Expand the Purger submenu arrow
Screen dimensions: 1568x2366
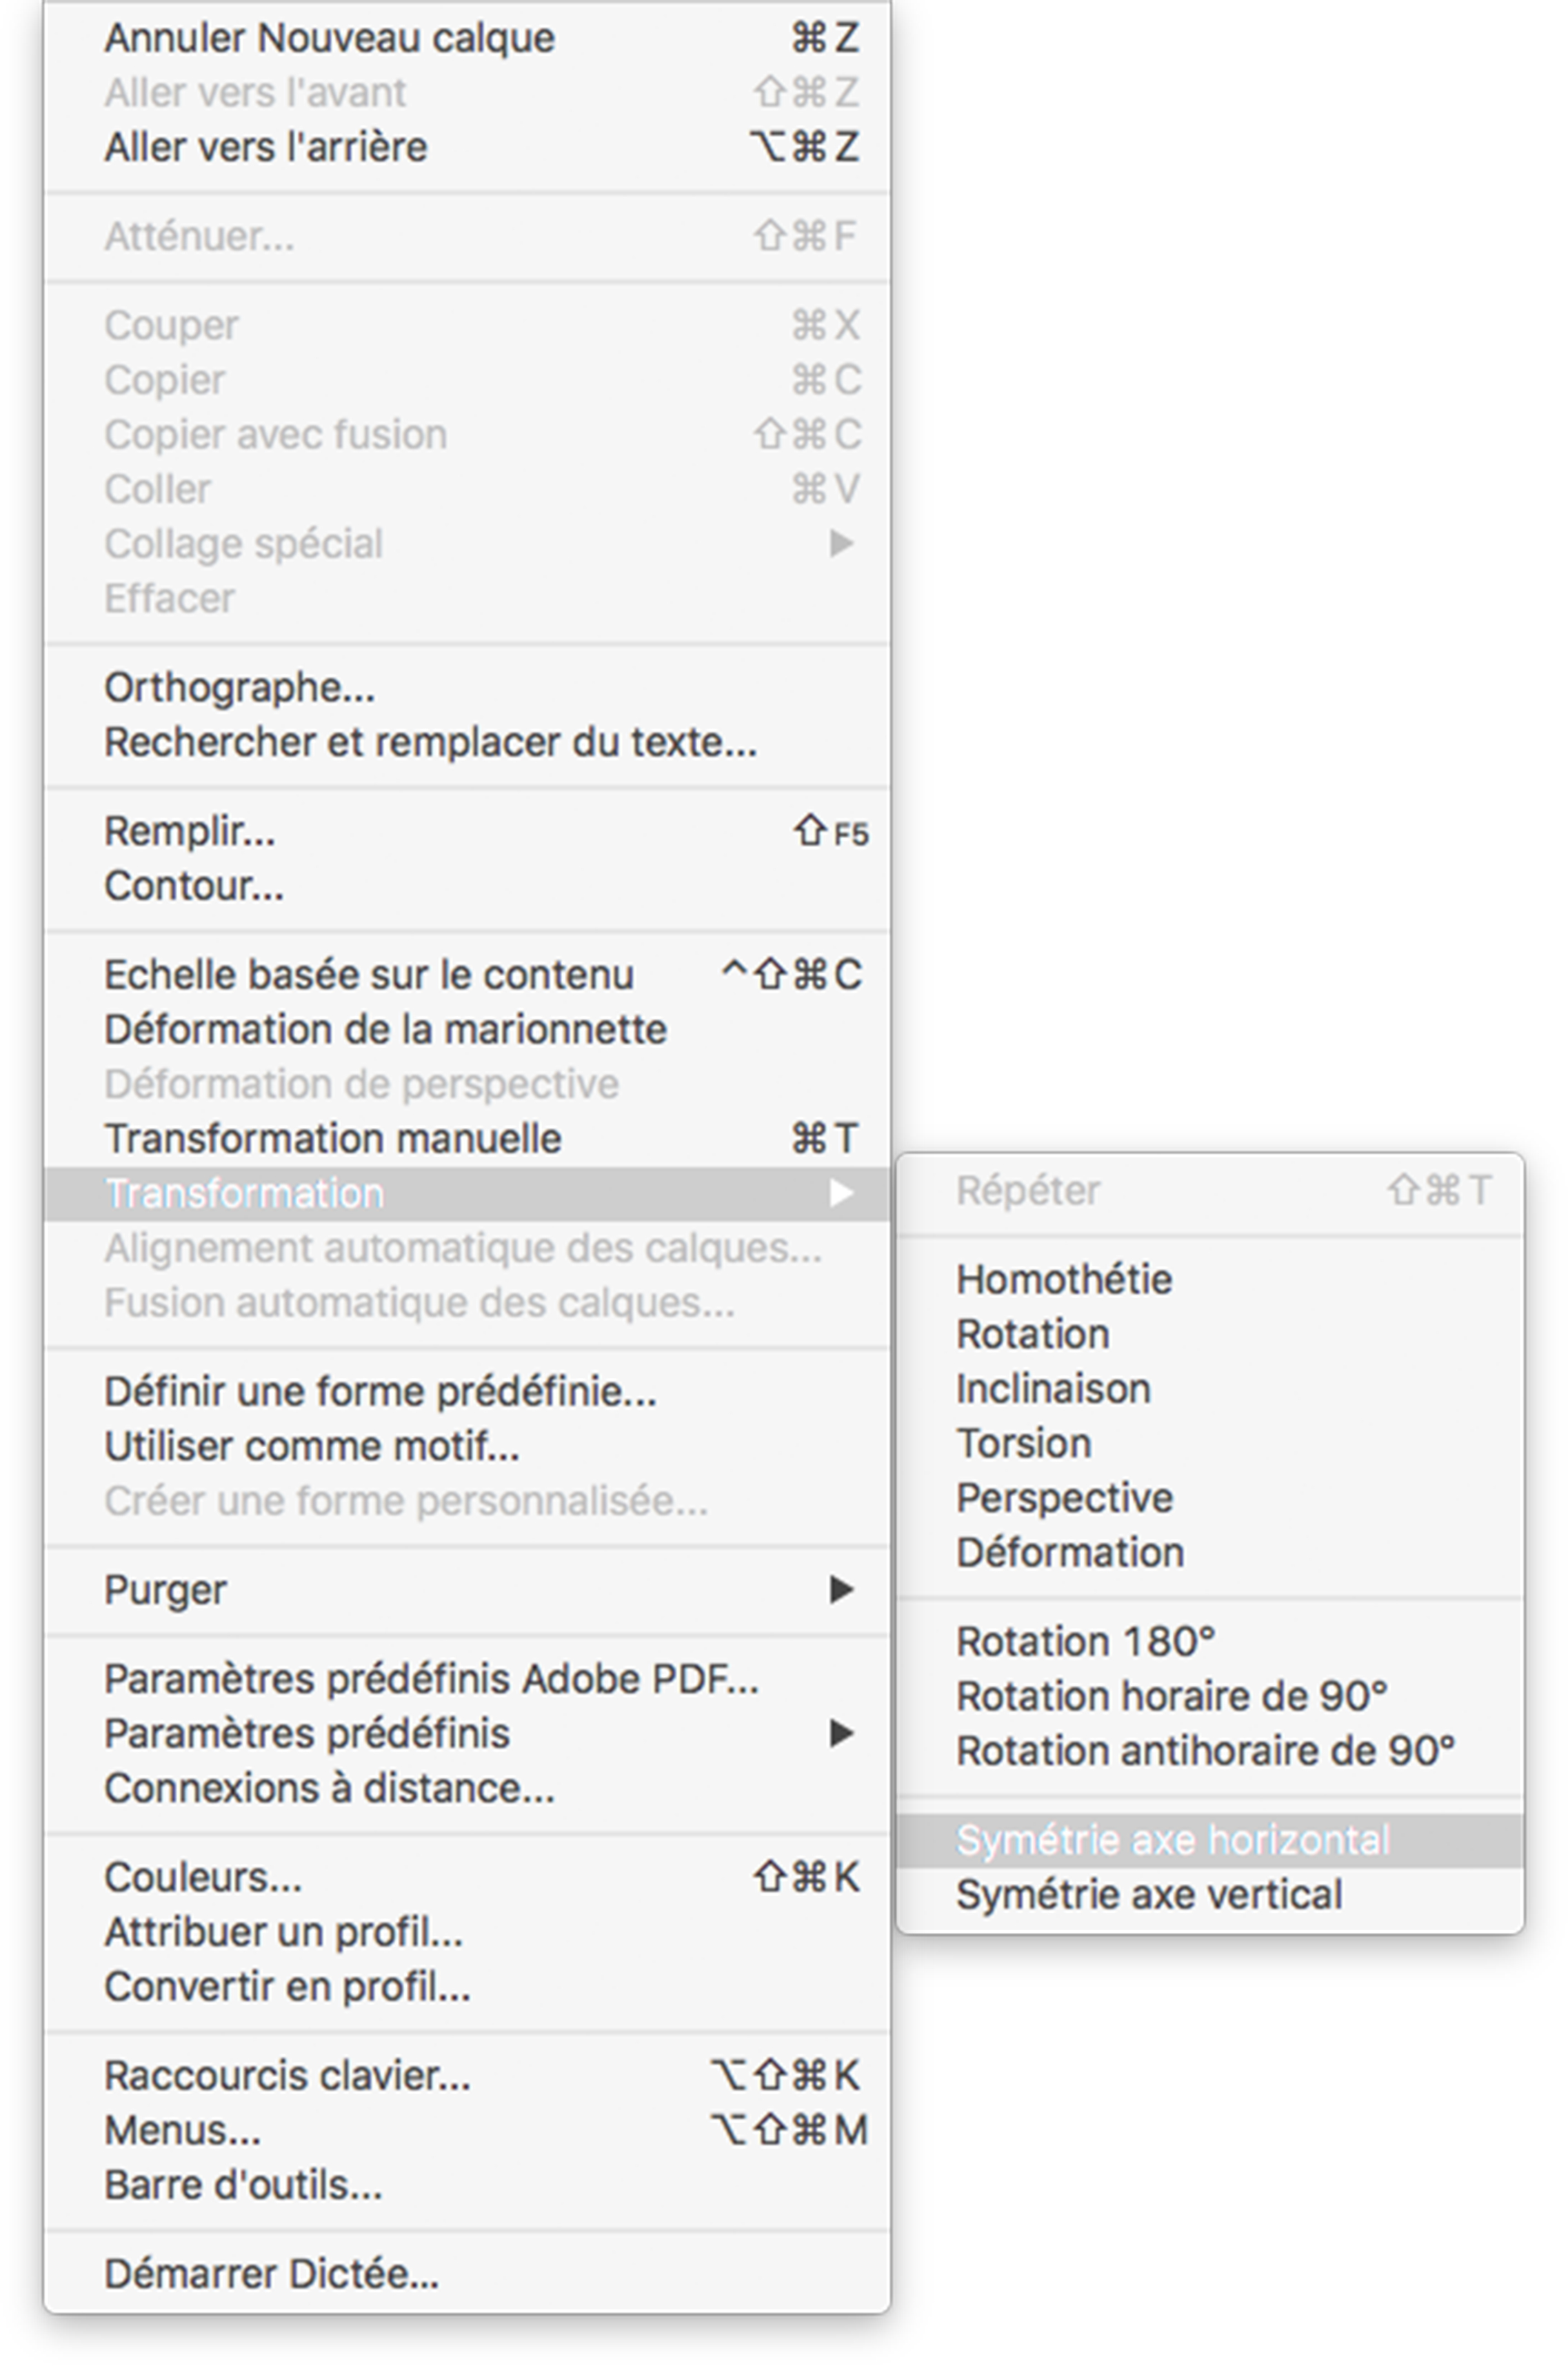[x=842, y=1590]
